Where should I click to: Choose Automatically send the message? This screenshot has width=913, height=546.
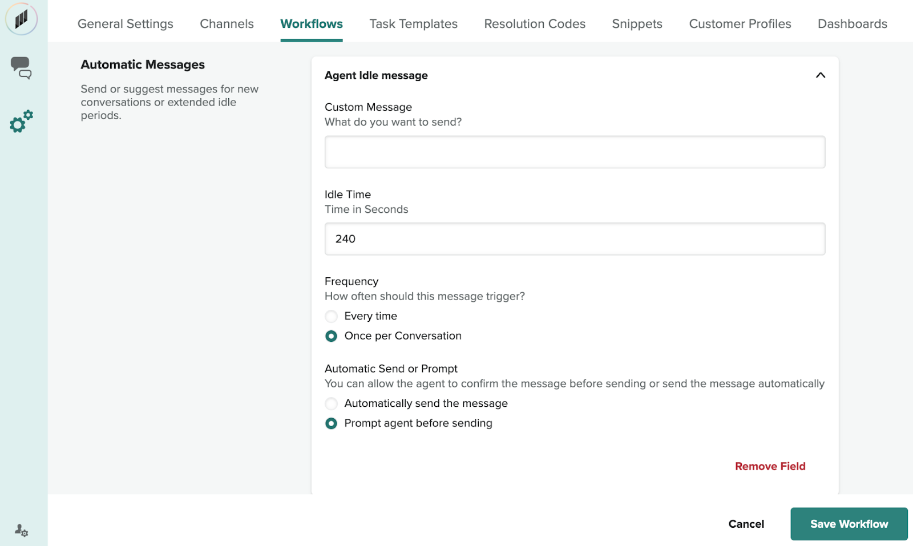[x=331, y=403]
